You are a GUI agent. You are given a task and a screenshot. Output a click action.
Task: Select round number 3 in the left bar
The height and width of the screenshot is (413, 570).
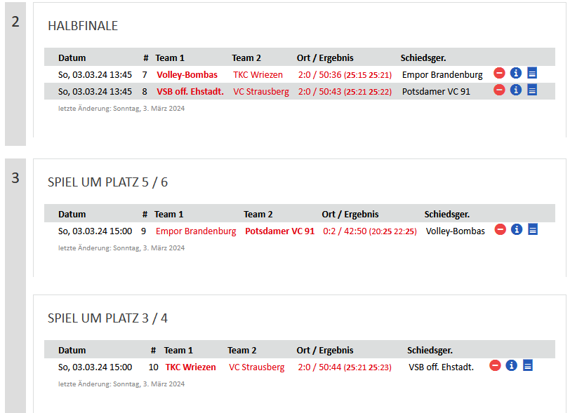[x=15, y=178]
